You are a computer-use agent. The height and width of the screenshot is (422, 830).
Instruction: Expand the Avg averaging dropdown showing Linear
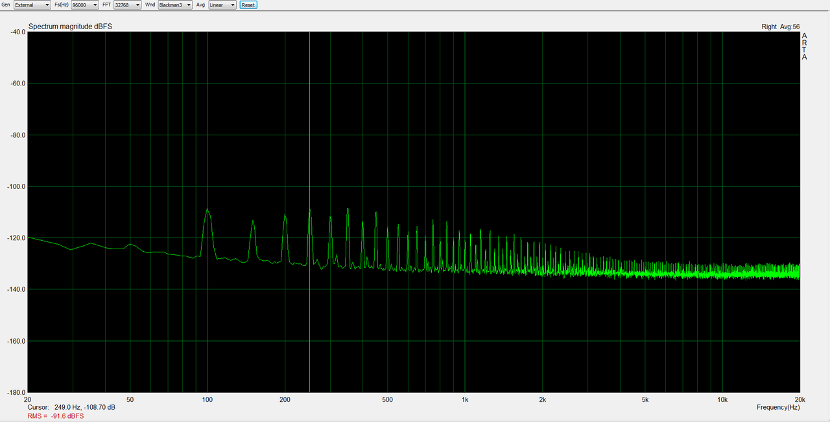tap(222, 5)
